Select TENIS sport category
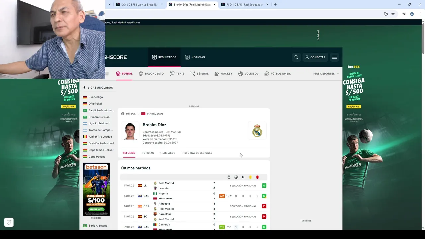 click(x=177, y=74)
